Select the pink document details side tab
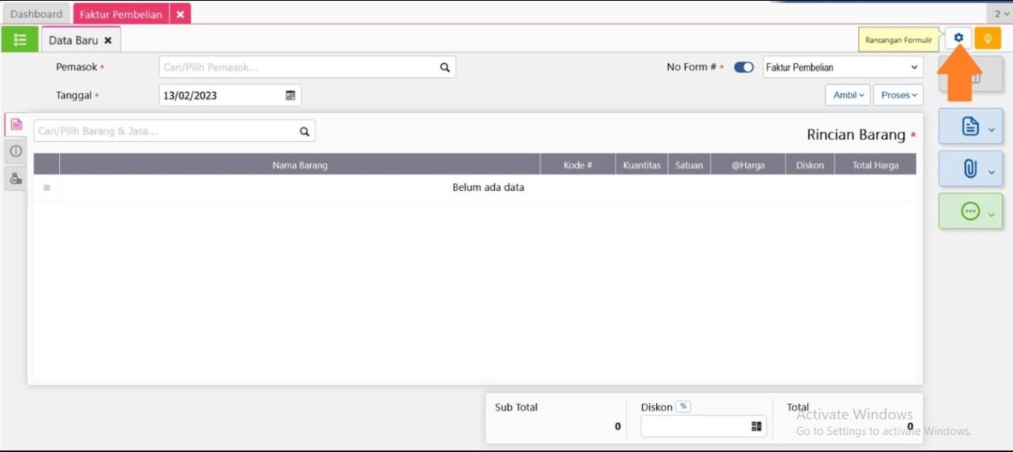 16,125
